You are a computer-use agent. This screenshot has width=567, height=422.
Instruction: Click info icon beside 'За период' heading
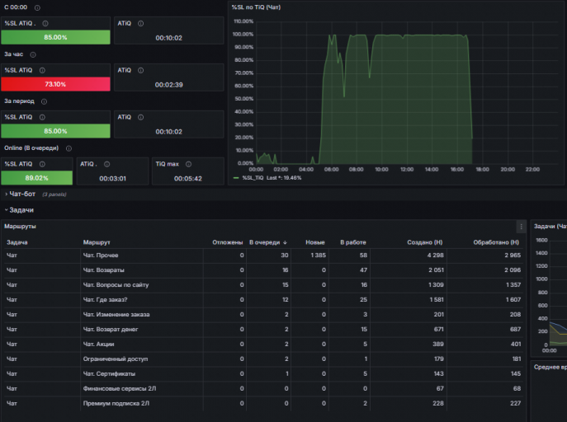pos(44,101)
